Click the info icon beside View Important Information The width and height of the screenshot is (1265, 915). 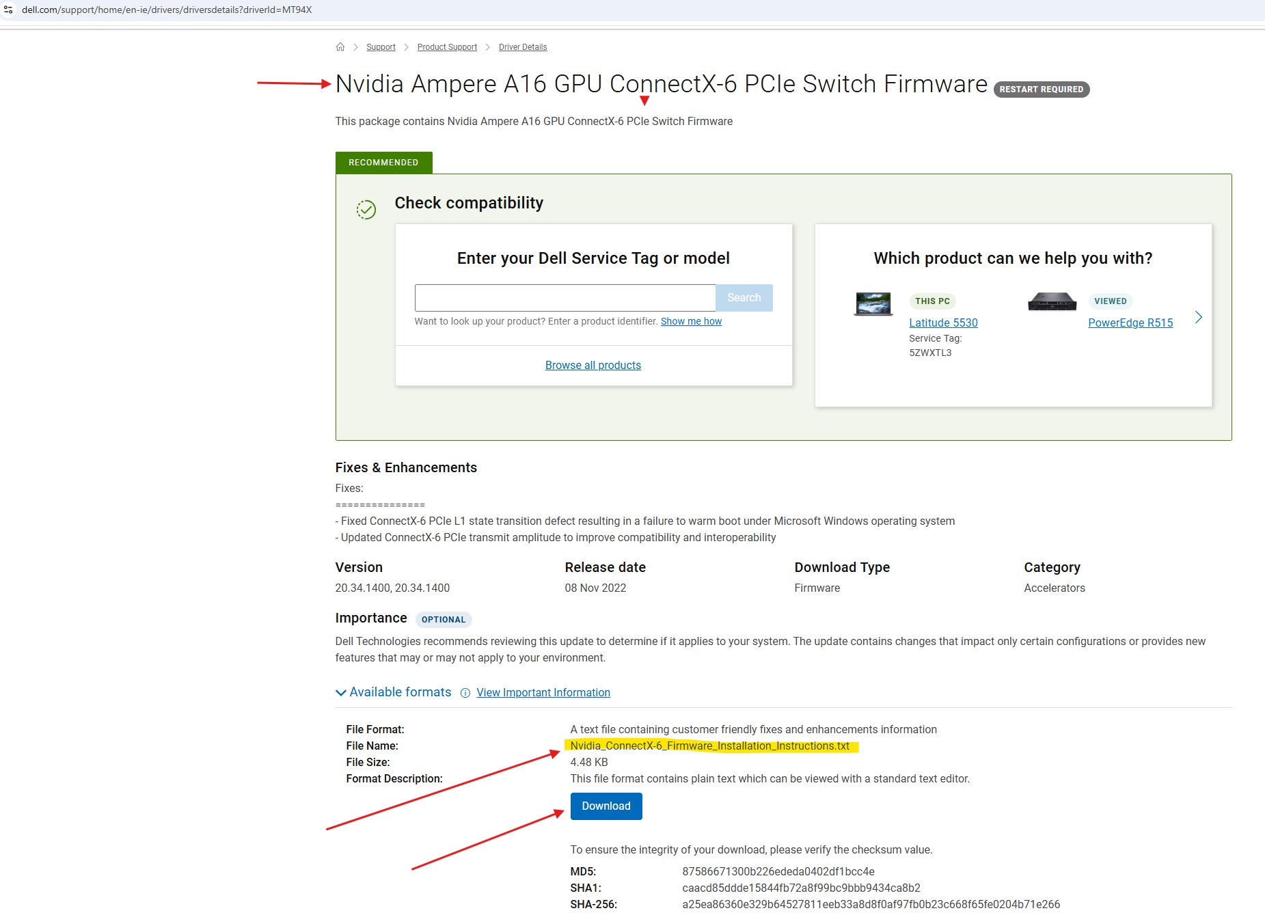[x=465, y=693]
